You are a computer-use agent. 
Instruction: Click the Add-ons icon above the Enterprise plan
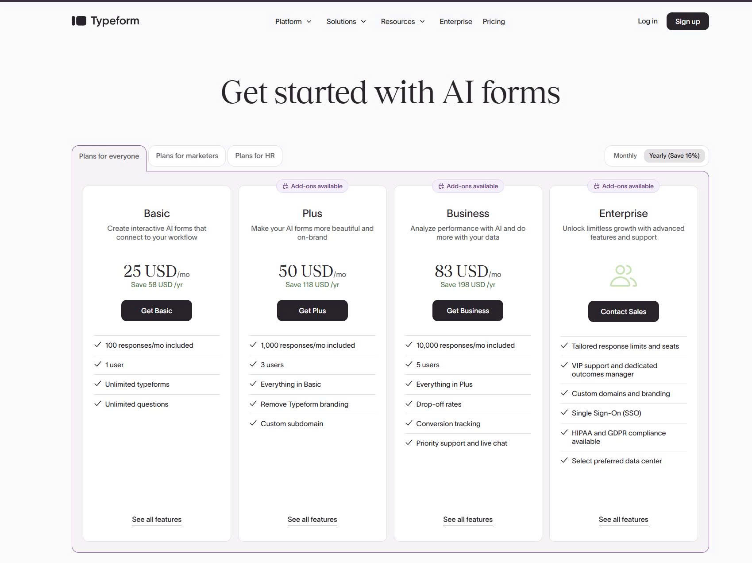[x=596, y=186]
